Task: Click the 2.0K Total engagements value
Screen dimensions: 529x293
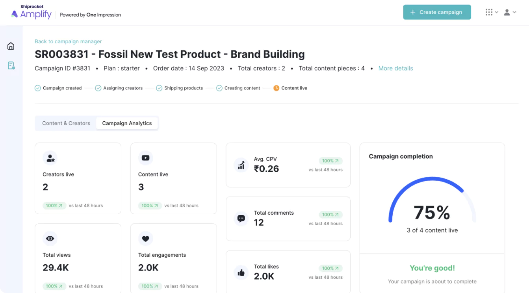Action: (x=148, y=268)
